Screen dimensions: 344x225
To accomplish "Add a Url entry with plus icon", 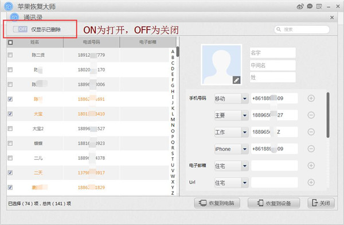I will pos(311,182).
